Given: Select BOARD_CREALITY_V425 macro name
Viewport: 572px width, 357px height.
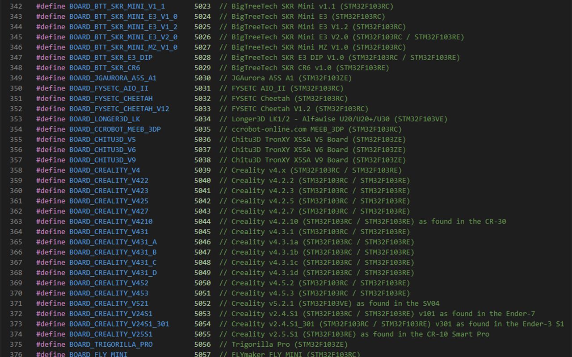Looking at the screenshot, I should pyautogui.click(x=109, y=201).
